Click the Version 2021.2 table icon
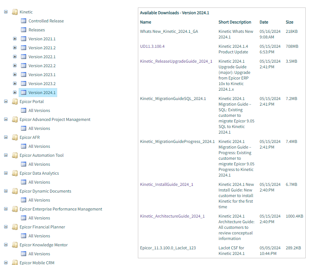Screen dimensions: 315x265 pyautogui.click(x=24, y=48)
